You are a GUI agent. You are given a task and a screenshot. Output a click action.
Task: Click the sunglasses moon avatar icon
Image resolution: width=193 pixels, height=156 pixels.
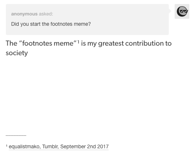tap(182, 11)
